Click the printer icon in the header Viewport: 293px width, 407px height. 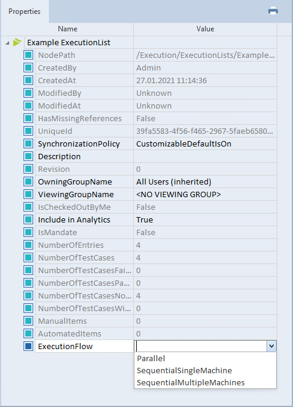coord(273,11)
